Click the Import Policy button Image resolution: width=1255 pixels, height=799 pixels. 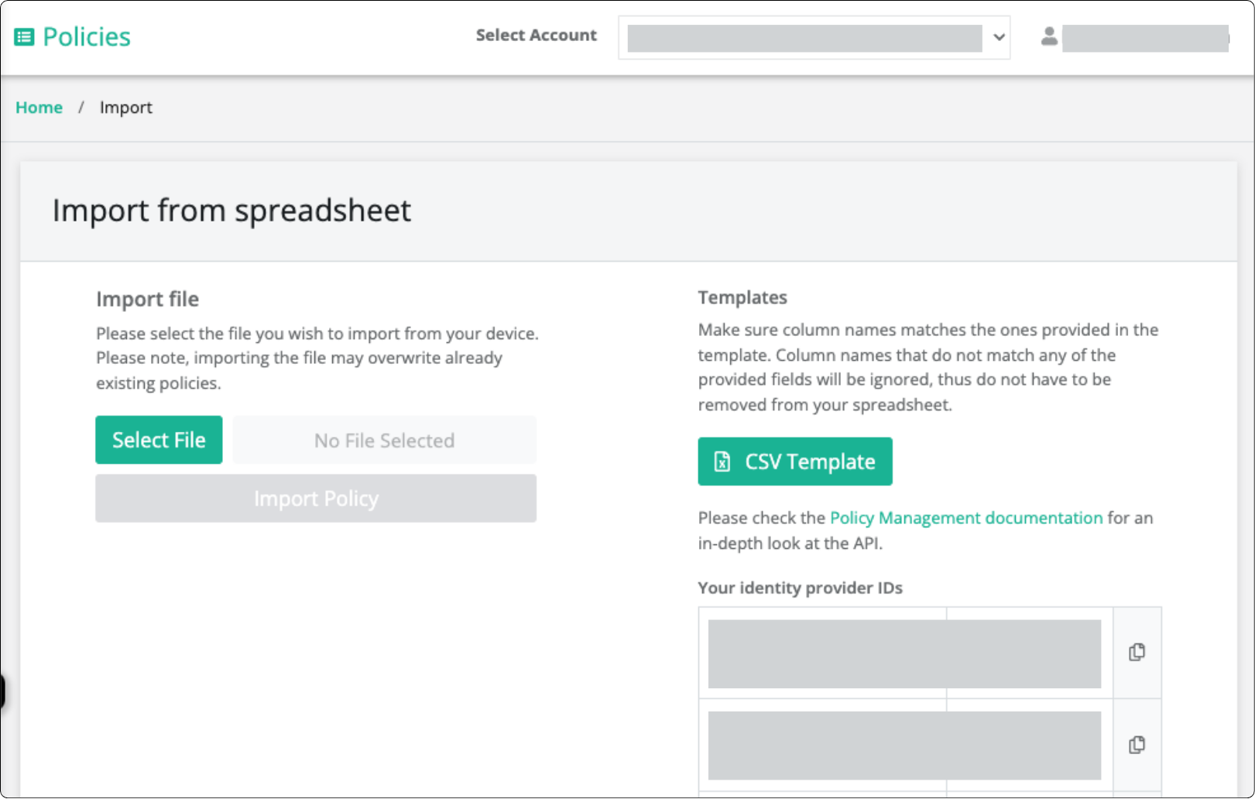tap(316, 498)
